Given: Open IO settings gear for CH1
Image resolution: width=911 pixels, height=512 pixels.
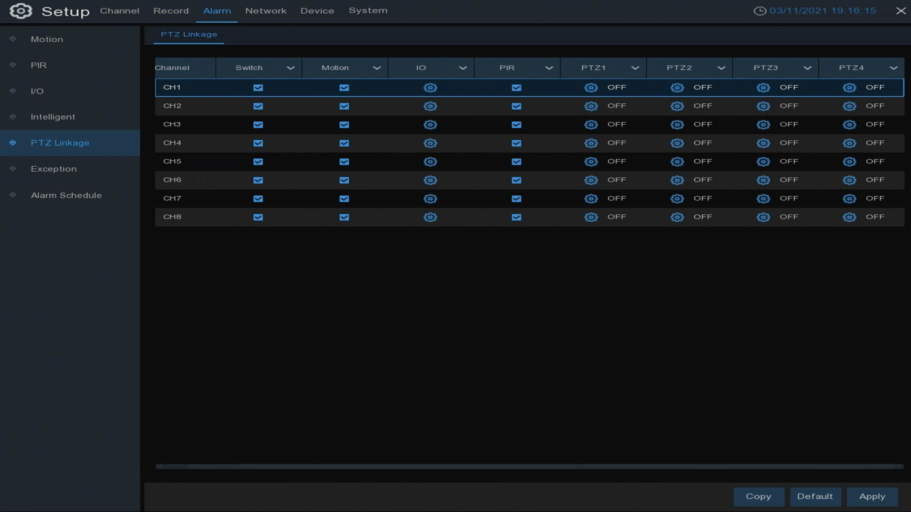Looking at the screenshot, I should [430, 88].
